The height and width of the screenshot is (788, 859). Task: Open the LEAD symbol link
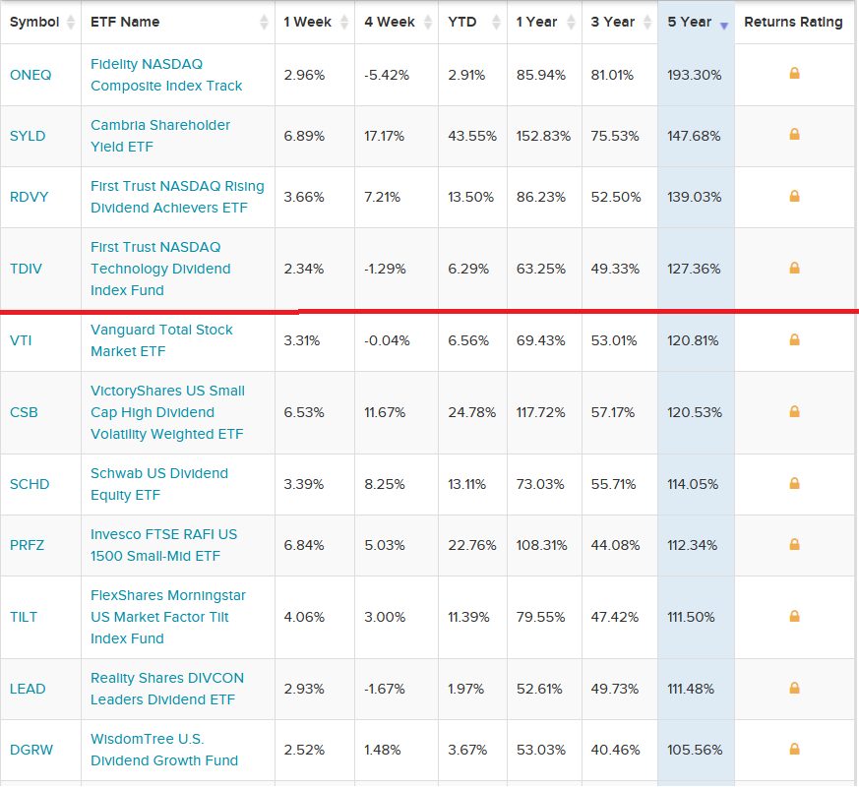coord(28,689)
